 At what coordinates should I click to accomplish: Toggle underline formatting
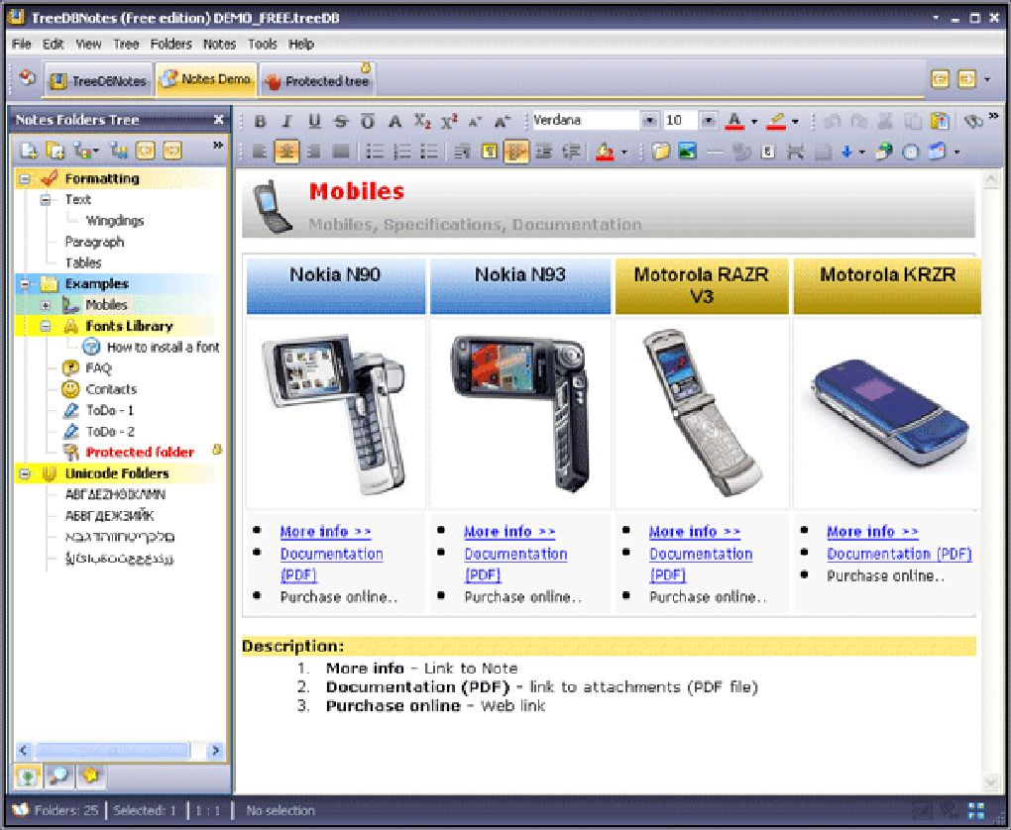[x=314, y=121]
